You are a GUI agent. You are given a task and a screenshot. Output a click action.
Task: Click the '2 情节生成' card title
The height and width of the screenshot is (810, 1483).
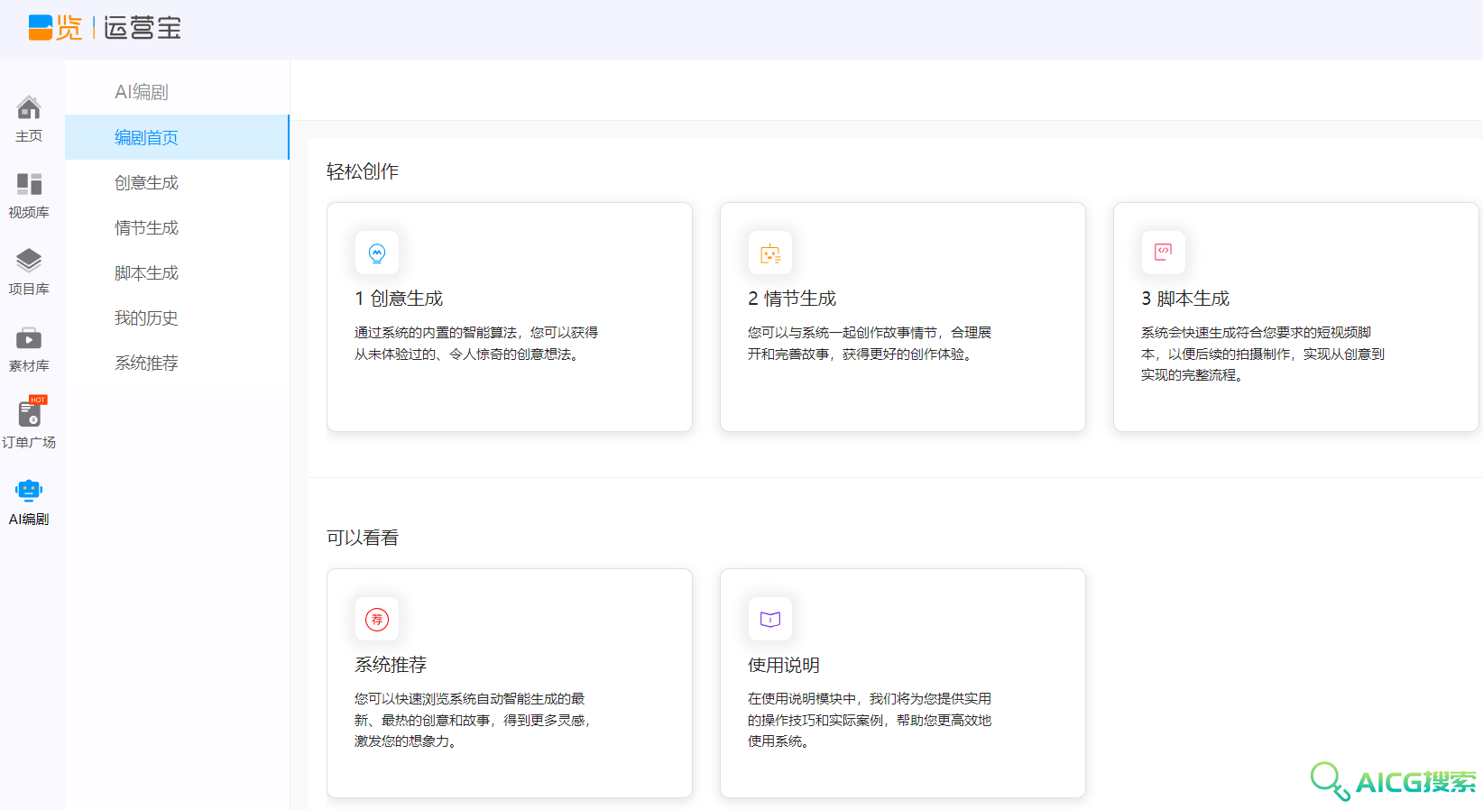(792, 299)
